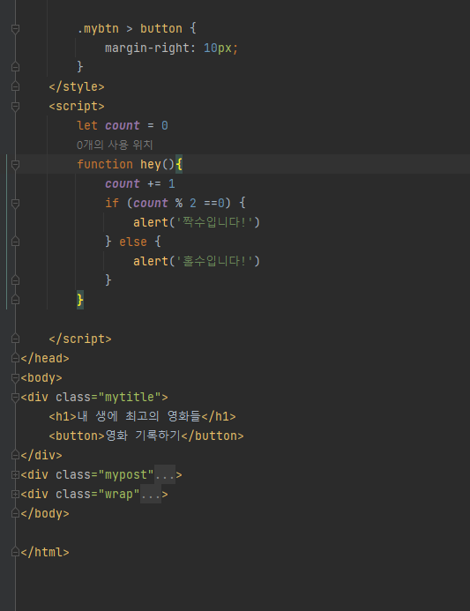
Task: Click the h1 text '내 생에 최고의 영화들'
Action: click(139, 416)
